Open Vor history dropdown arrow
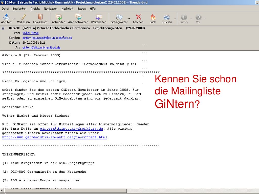Screen dimensions: 259x194 (205, 19)
